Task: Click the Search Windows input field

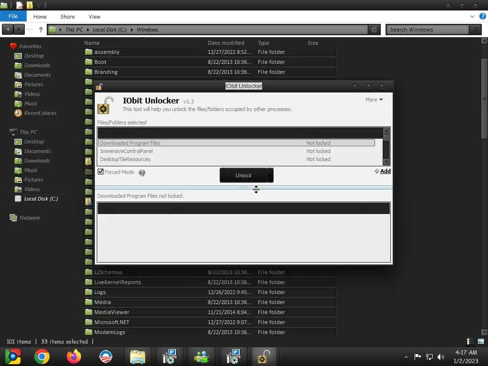Action: coord(427,30)
